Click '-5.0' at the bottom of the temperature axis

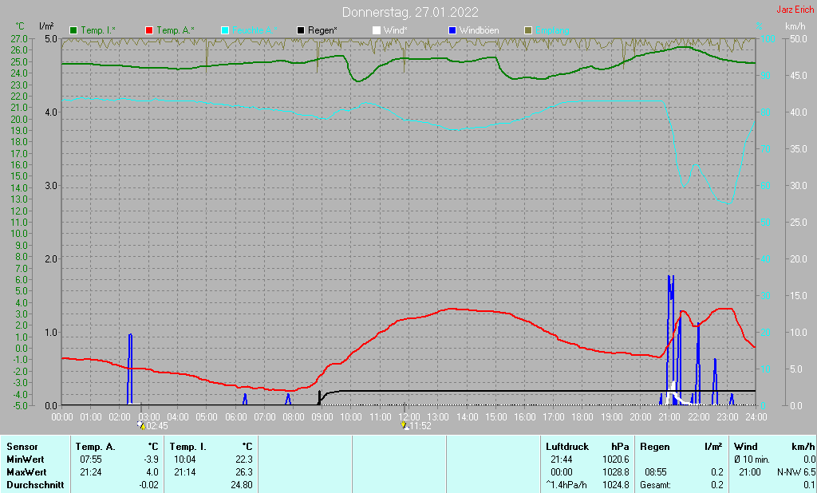click(19, 405)
